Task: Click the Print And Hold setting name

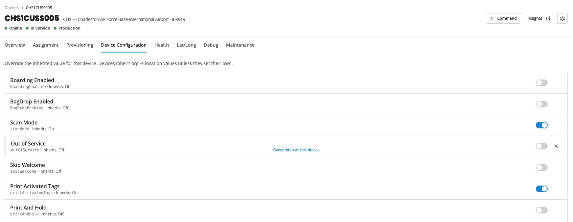Action: tap(28, 208)
